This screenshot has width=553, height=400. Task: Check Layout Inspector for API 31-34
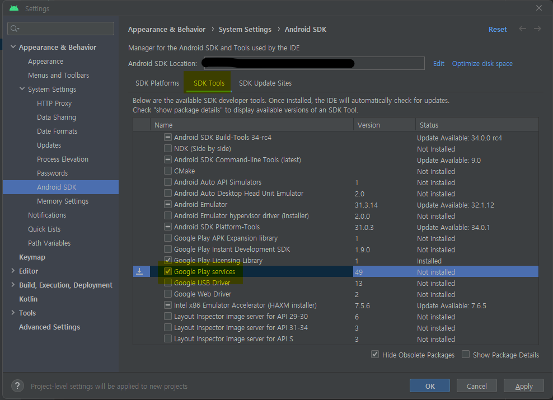pyautogui.click(x=168, y=327)
